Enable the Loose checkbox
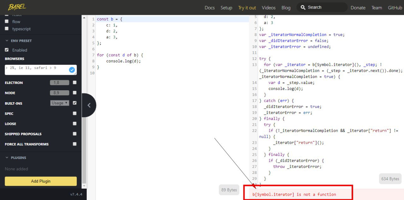The image size is (404, 200). point(74,123)
